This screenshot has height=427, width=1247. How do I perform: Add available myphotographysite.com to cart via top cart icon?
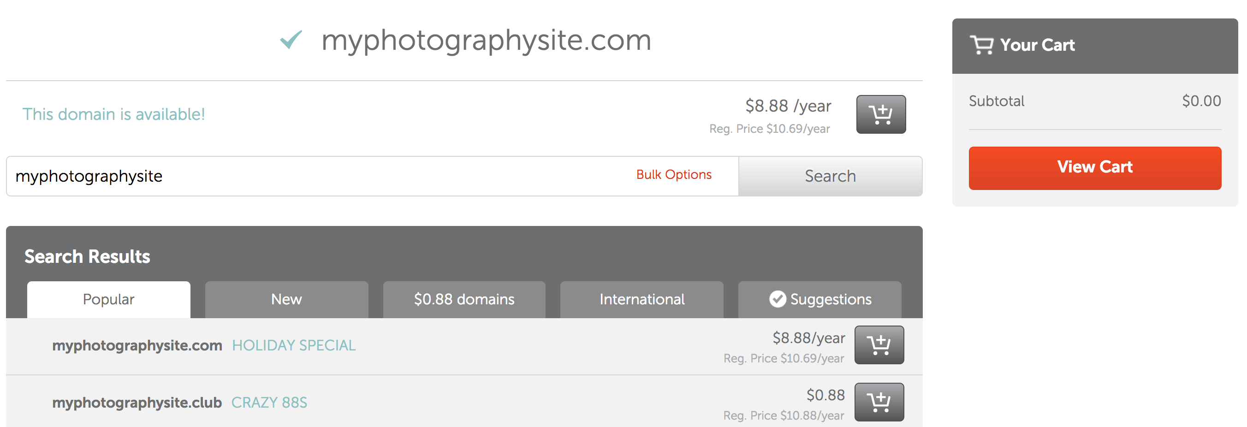[x=880, y=114]
